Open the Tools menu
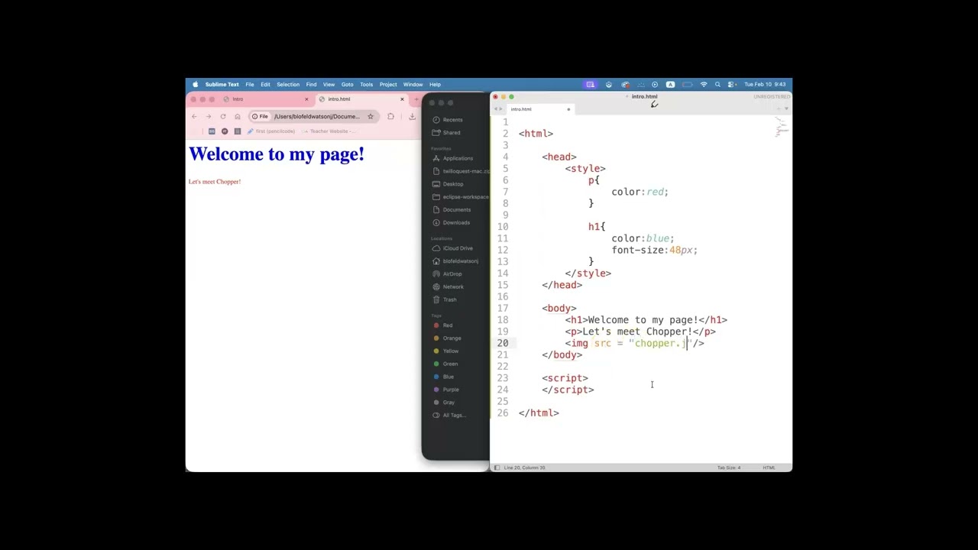978x550 pixels. coord(367,85)
